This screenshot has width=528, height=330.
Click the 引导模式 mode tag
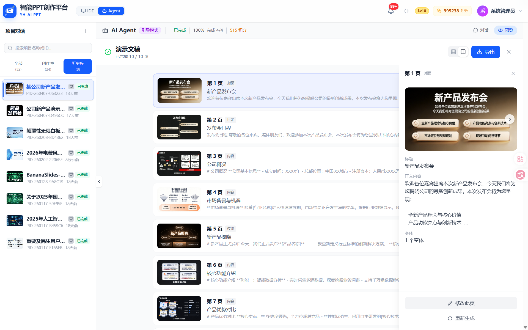150,30
